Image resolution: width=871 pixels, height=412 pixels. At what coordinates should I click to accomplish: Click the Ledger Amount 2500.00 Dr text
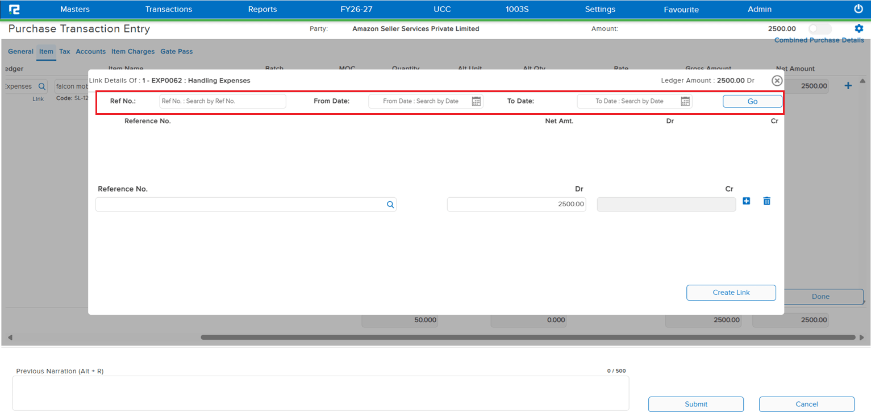pyautogui.click(x=707, y=81)
